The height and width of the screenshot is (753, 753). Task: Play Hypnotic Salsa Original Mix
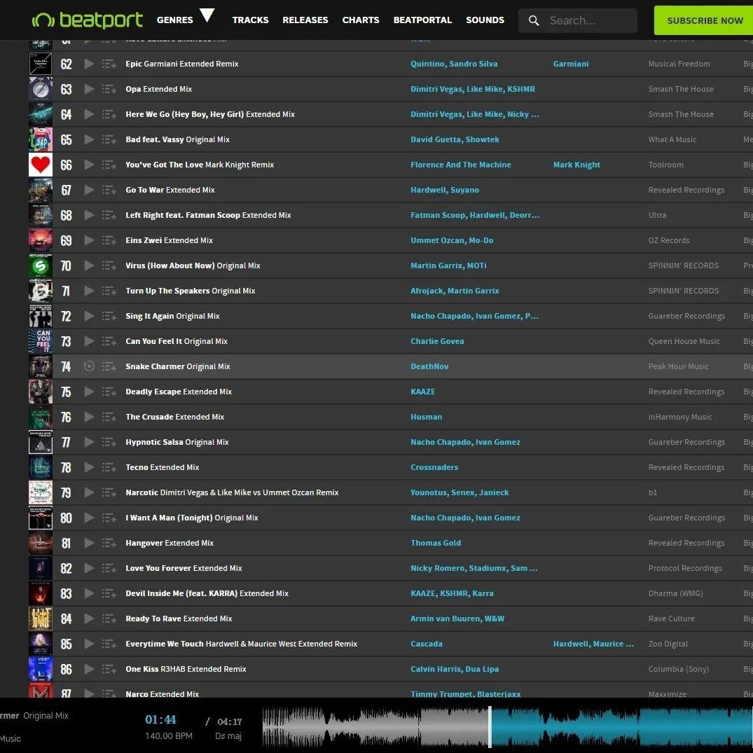coord(89,442)
